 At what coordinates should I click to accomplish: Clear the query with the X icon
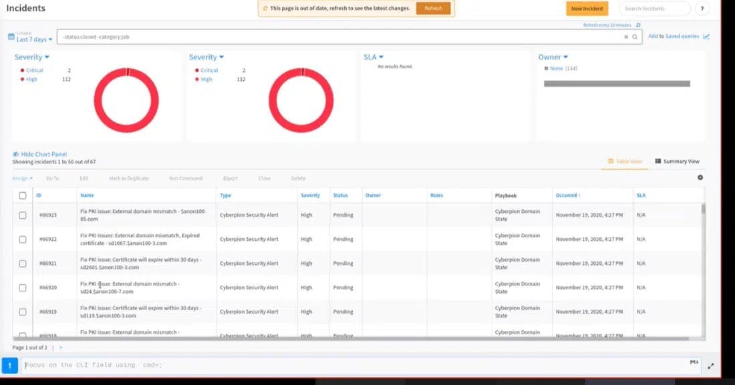click(626, 37)
